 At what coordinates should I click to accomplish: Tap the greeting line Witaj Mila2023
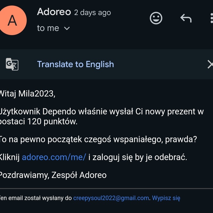click(27, 93)
